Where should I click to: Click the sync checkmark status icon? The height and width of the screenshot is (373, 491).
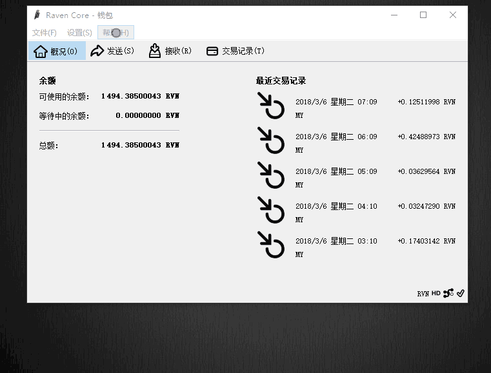click(460, 293)
